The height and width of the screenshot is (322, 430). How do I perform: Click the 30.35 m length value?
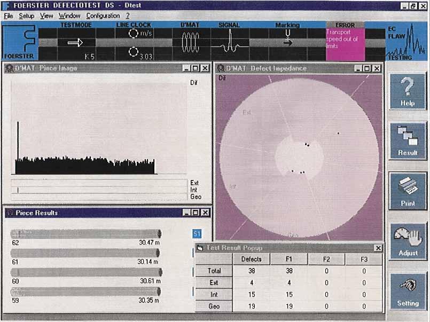point(148,300)
